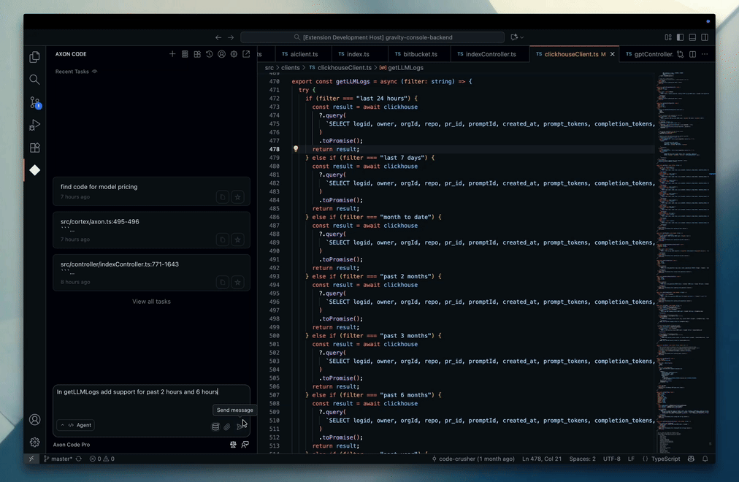Open the Copilot chat dropdown chevron
The height and width of the screenshot is (482, 739).
[522, 37]
